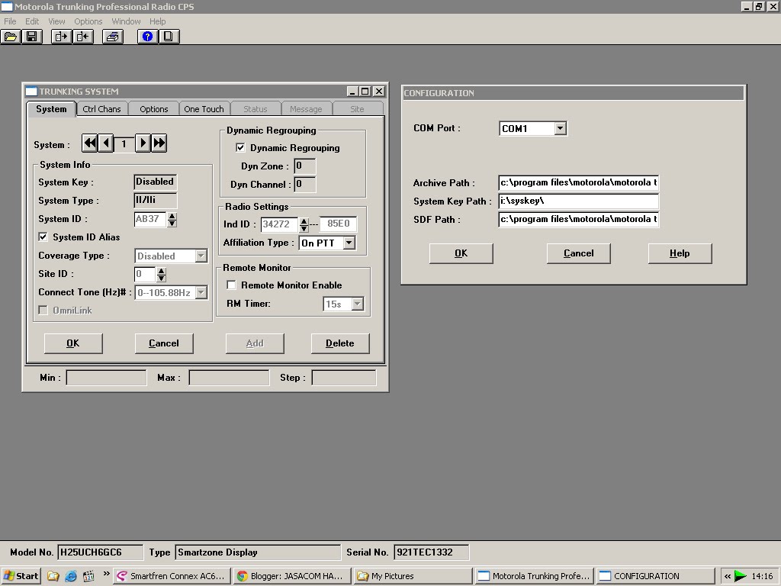
Task: Launch Internet Explorer from quick launch
Action: point(71,576)
